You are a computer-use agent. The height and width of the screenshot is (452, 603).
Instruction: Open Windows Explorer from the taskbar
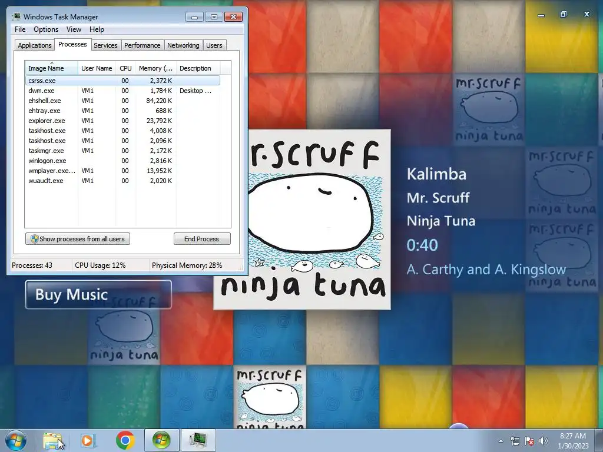click(x=52, y=440)
